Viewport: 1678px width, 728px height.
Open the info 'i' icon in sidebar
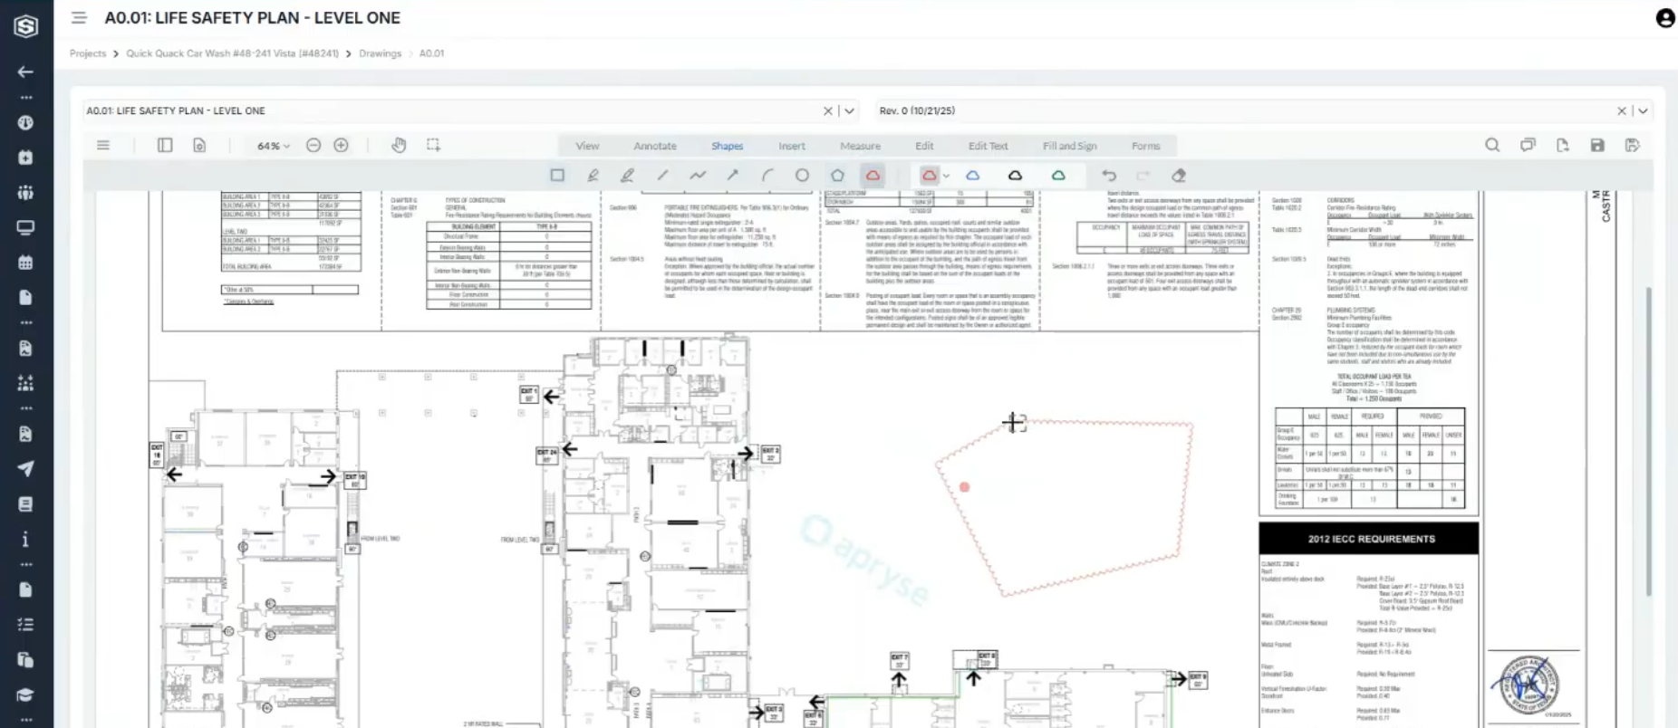(25, 540)
